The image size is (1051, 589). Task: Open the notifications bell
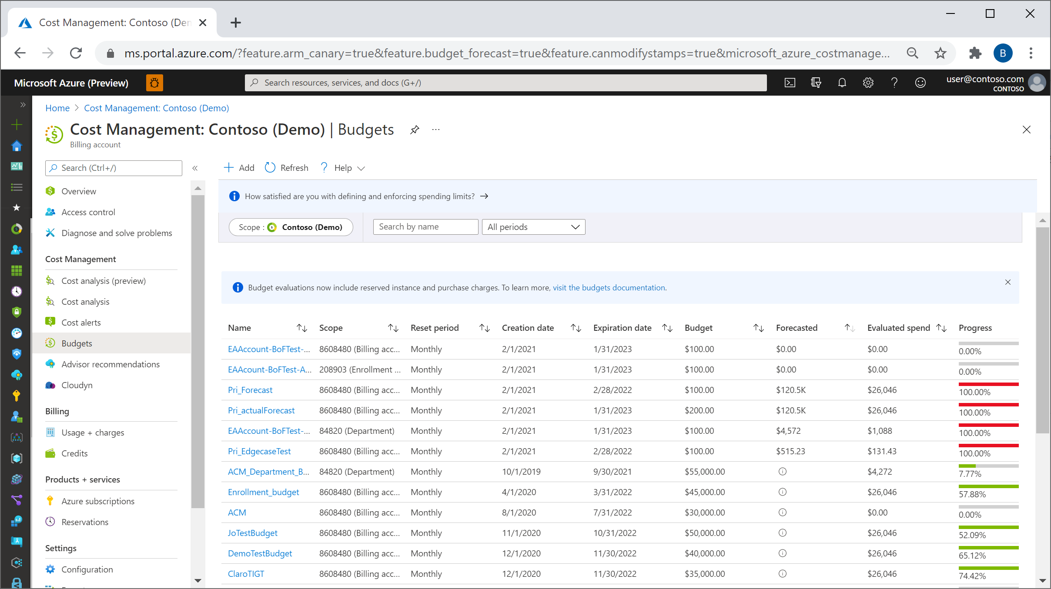pyautogui.click(x=842, y=83)
